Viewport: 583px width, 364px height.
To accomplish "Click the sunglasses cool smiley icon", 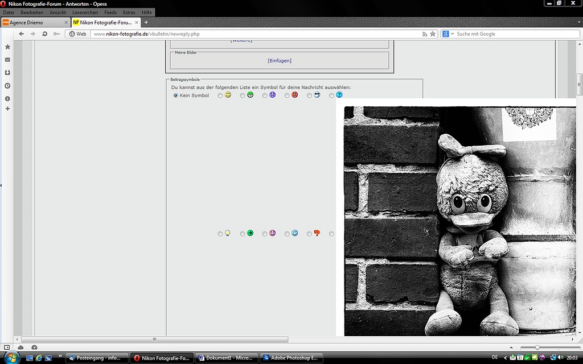I will tap(317, 95).
